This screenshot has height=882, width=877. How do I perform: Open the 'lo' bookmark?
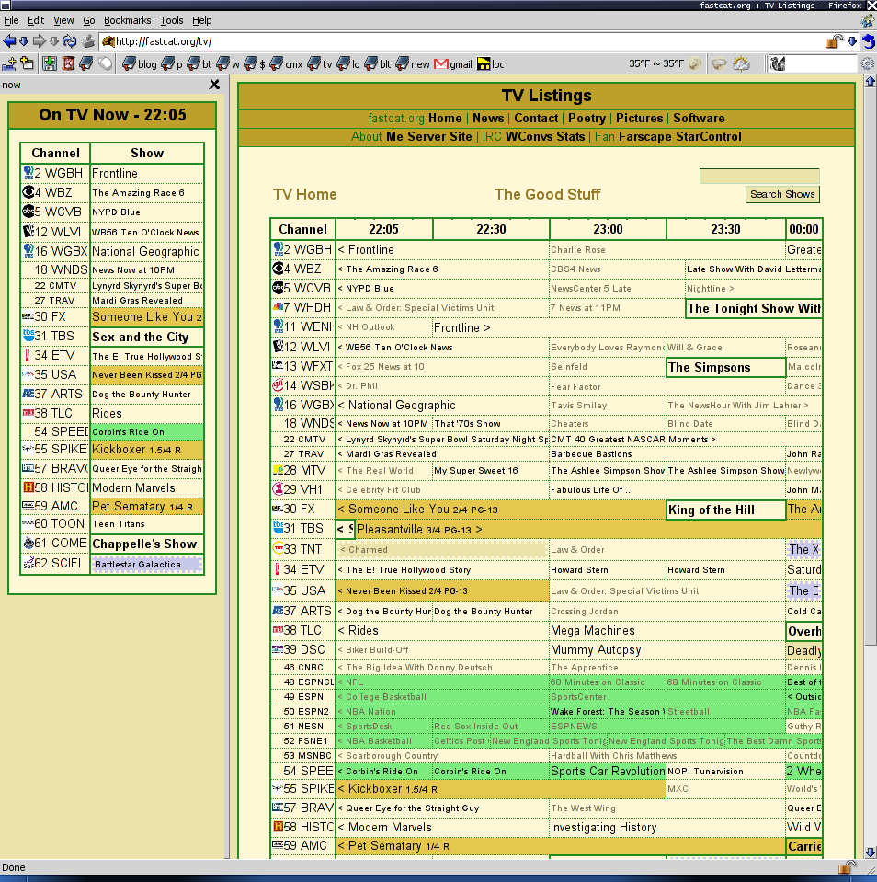click(348, 64)
